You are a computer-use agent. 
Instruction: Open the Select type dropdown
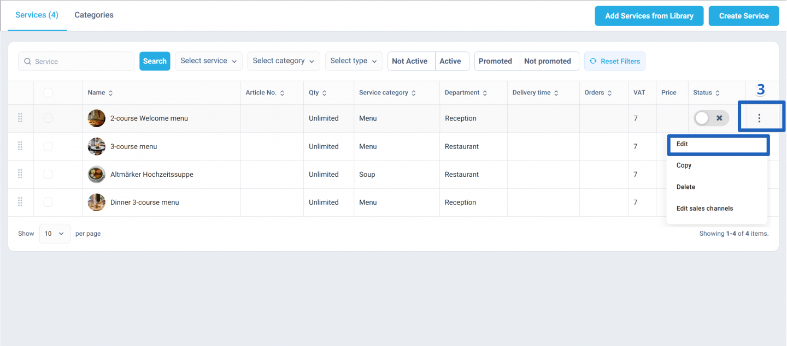click(x=354, y=61)
